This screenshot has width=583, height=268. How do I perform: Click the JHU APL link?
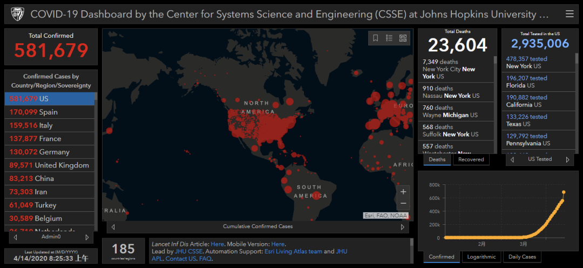tap(342, 251)
